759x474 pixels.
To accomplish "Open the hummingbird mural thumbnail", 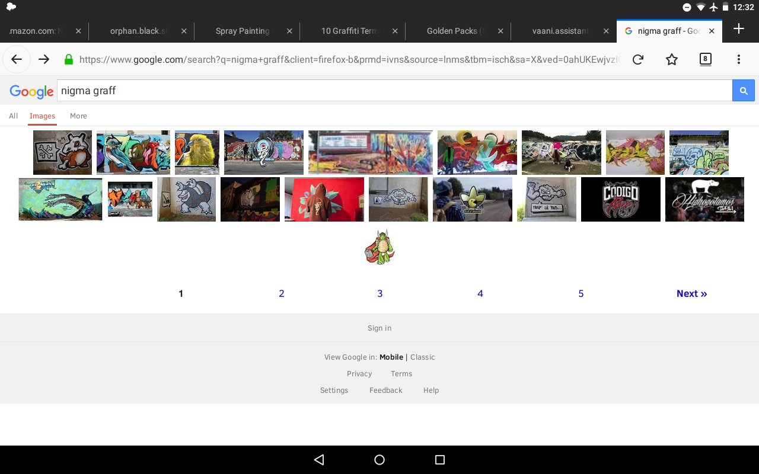I will coord(60,199).
